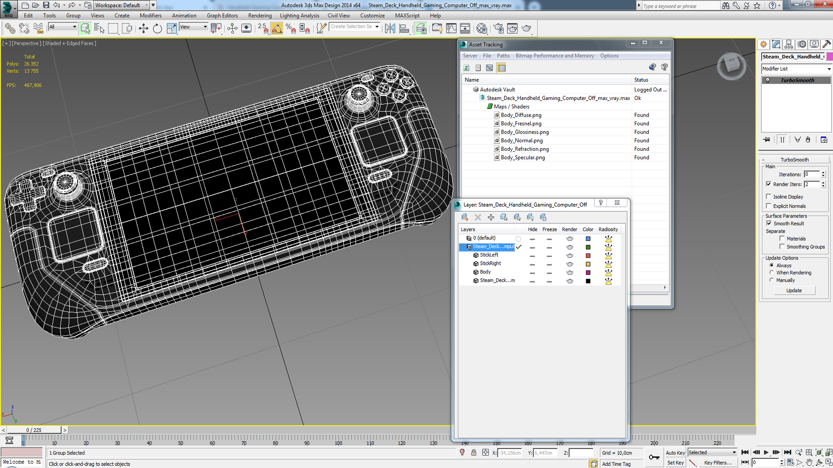Collapse the TurboSmooth rollout

point(795,159)
